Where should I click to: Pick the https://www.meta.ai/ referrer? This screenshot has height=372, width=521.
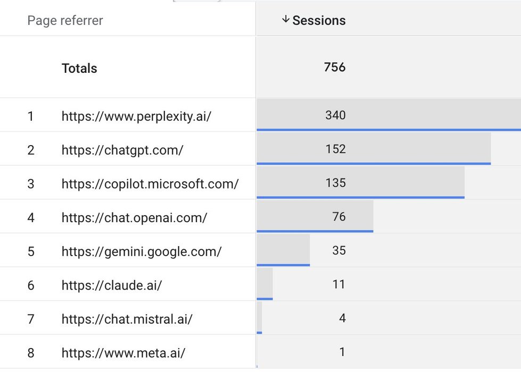click(x=123, y=352)
